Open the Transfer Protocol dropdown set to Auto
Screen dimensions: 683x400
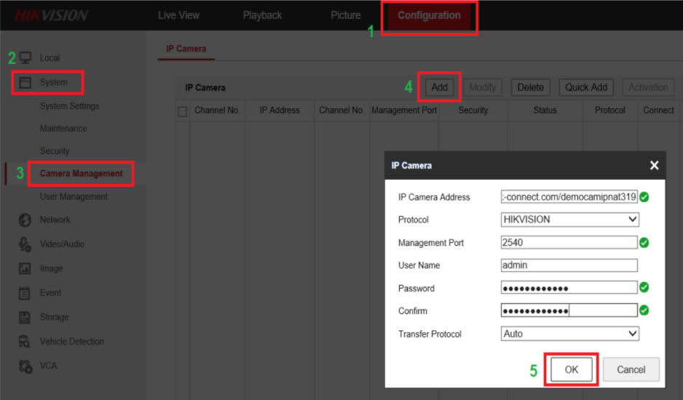pyautogui.click(x=569, y=334)
